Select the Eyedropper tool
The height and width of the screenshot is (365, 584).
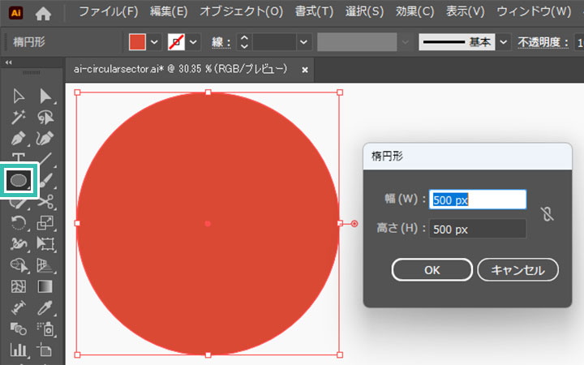tap(45, 307)
